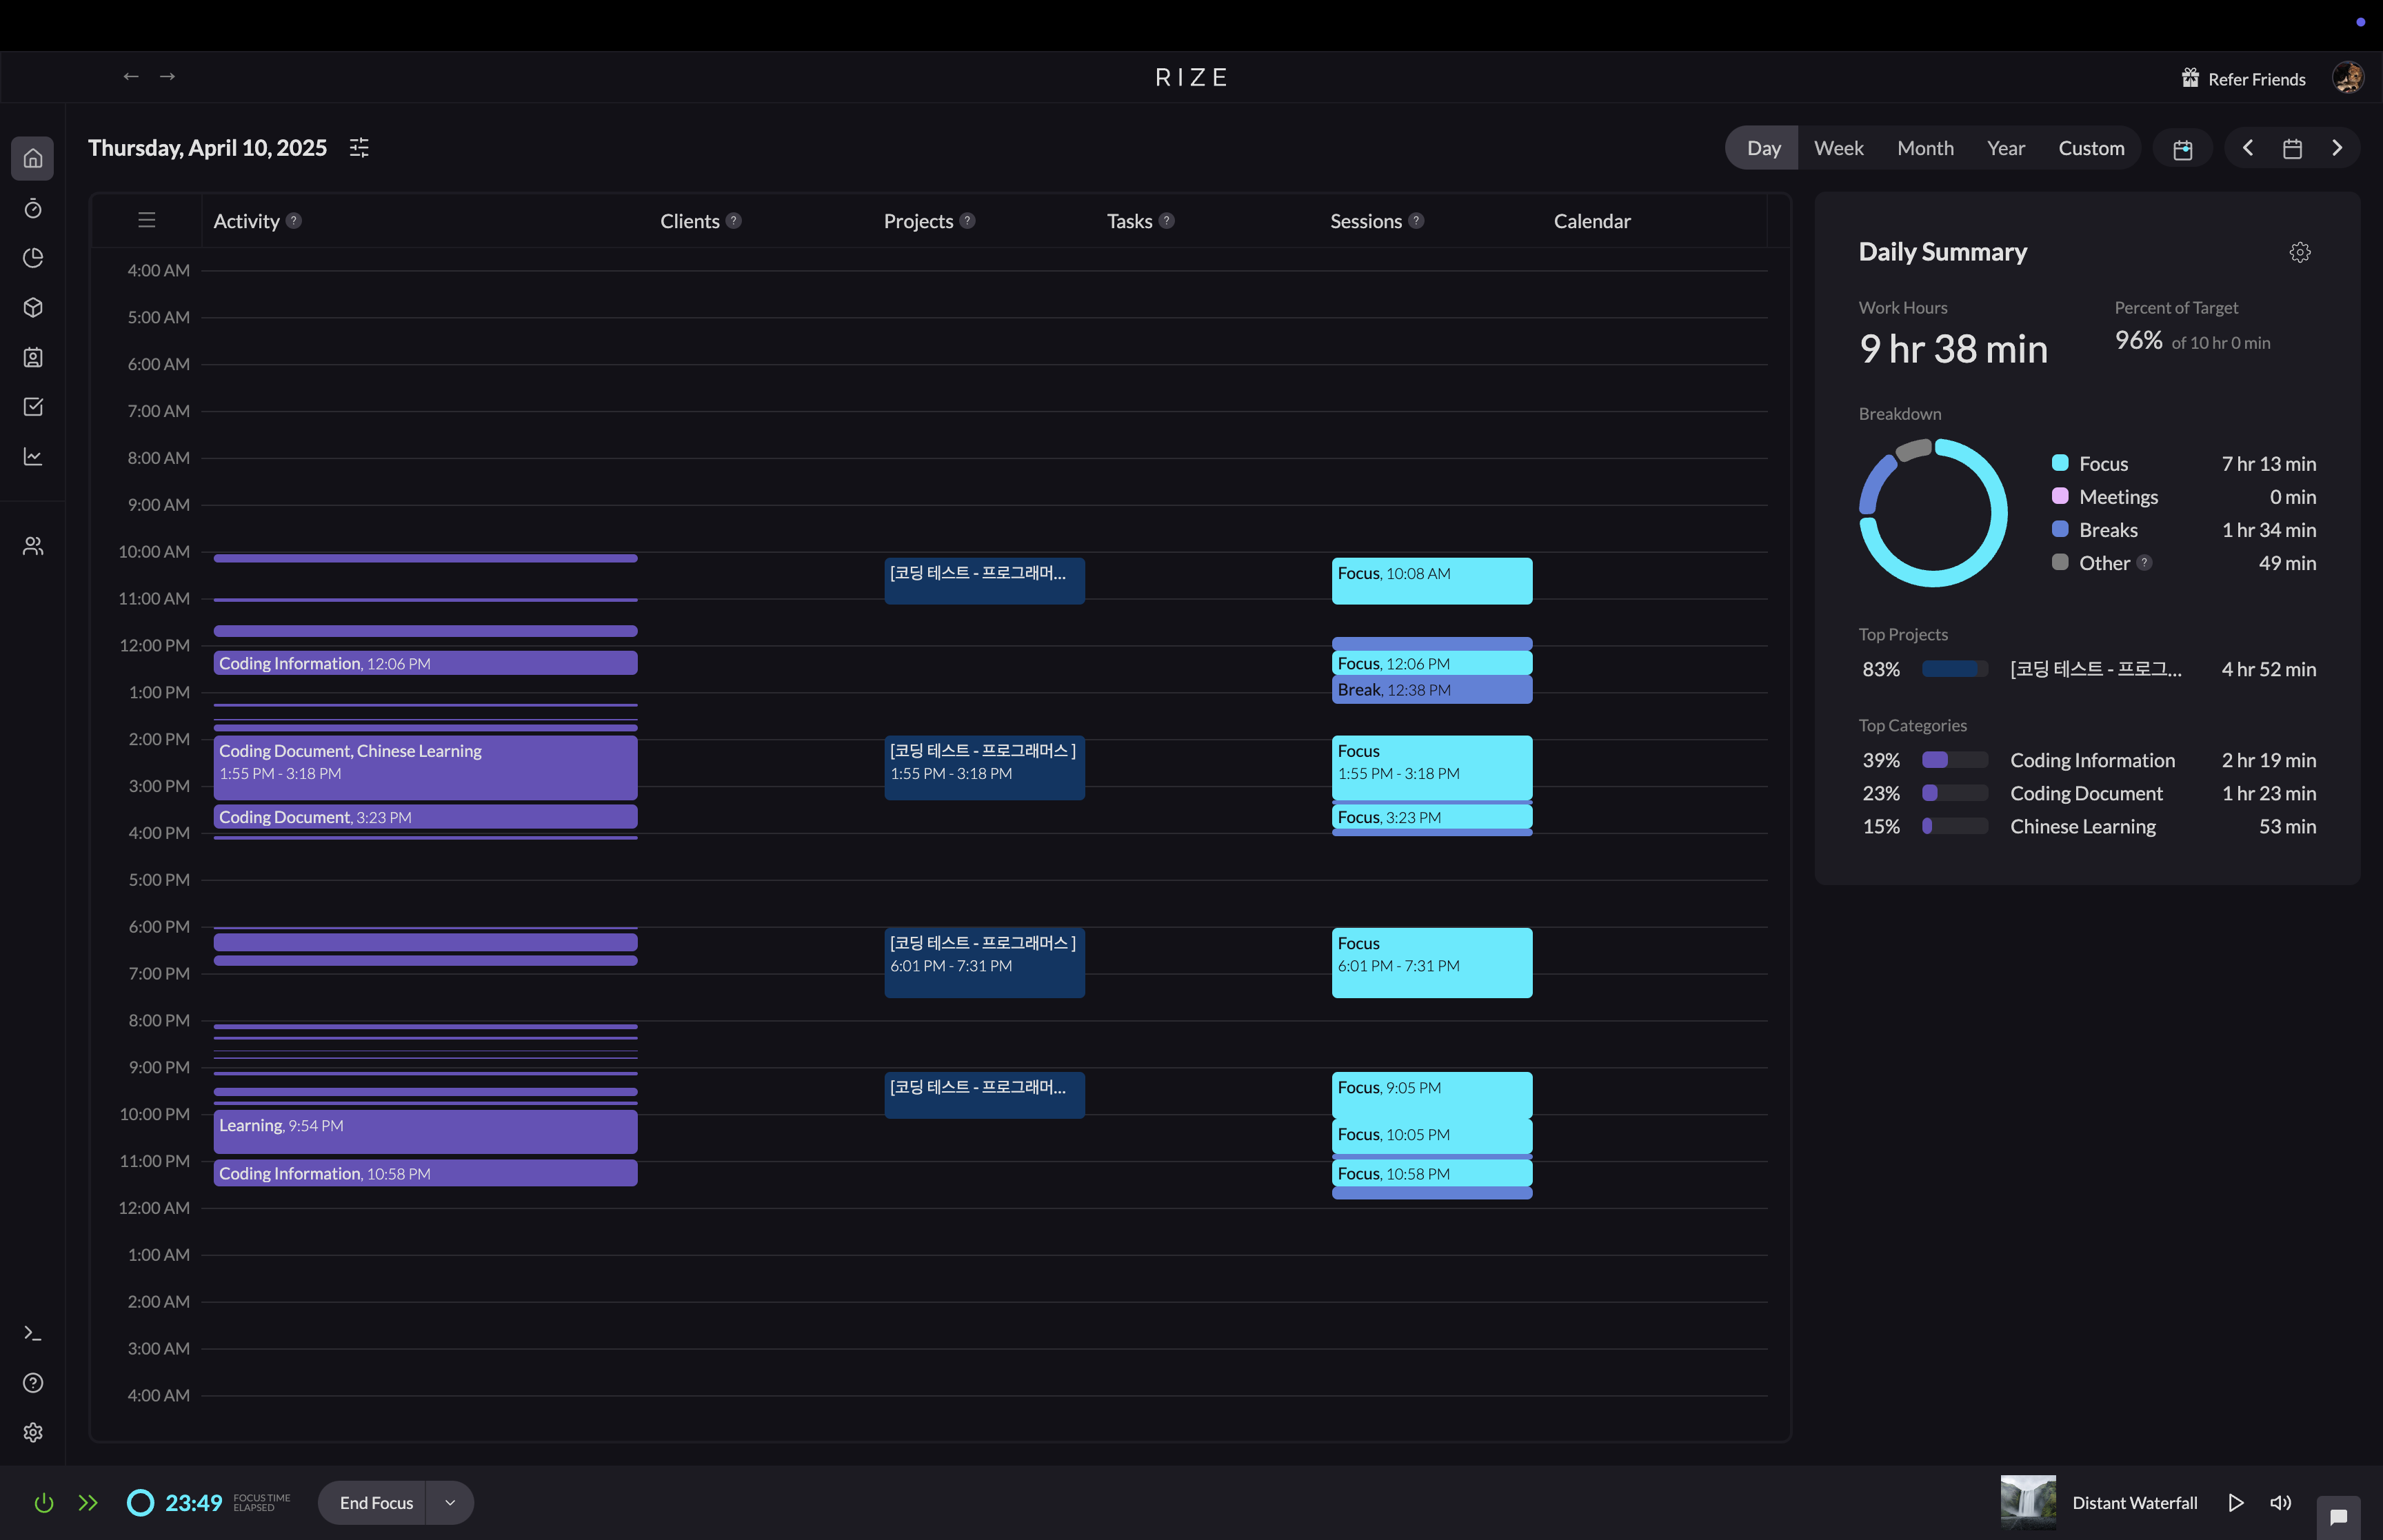Click the Coding Information category progress bar
Screen dimensions: 2383x1540
(x=1954, y=760)
